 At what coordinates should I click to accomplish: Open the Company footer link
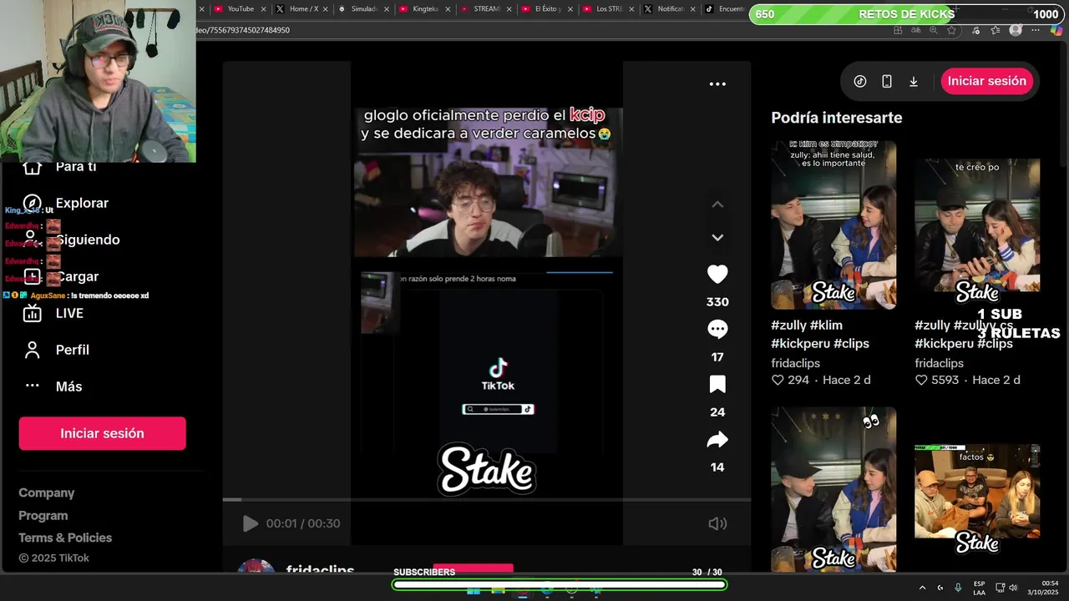[47, 493]
